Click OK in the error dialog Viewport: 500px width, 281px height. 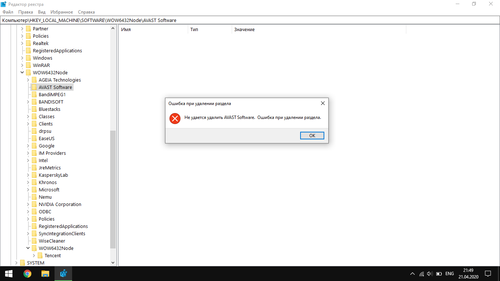312,135
